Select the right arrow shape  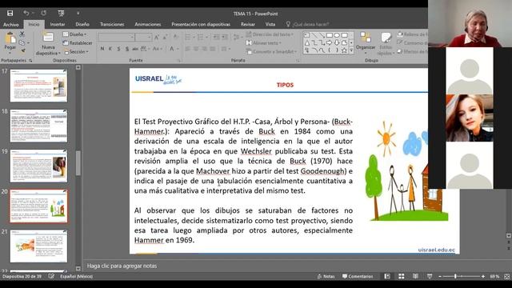(x=329, y=42)
